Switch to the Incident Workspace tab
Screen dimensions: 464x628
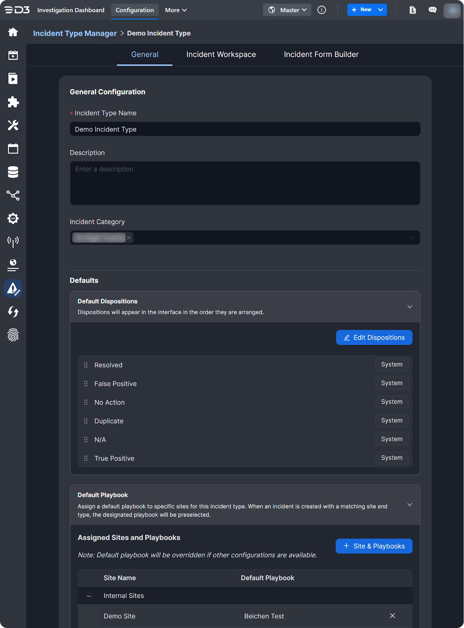tap(221, 55)
